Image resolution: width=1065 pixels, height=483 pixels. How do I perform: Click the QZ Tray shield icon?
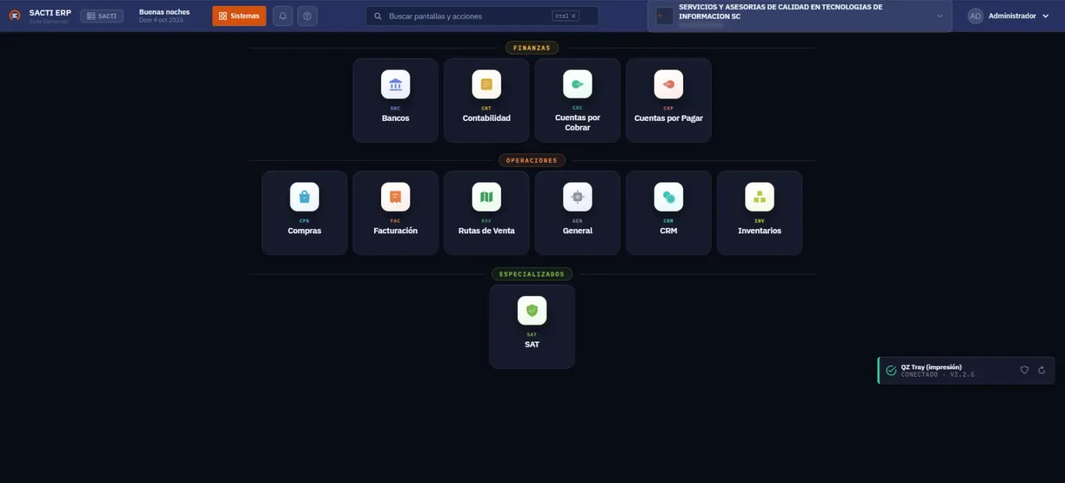point(1024,370)
